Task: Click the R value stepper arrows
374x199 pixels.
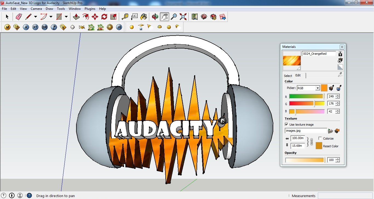Action: pyautogui.click(x=338, y=96)
